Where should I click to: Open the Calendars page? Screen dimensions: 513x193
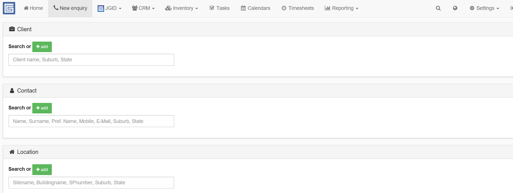pos(256,8)
